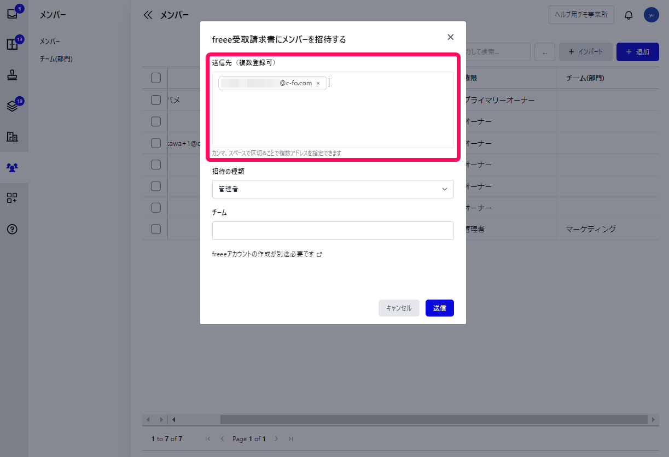Check the second row checkbox
The image size is (669, 457).
coord(156,121)
